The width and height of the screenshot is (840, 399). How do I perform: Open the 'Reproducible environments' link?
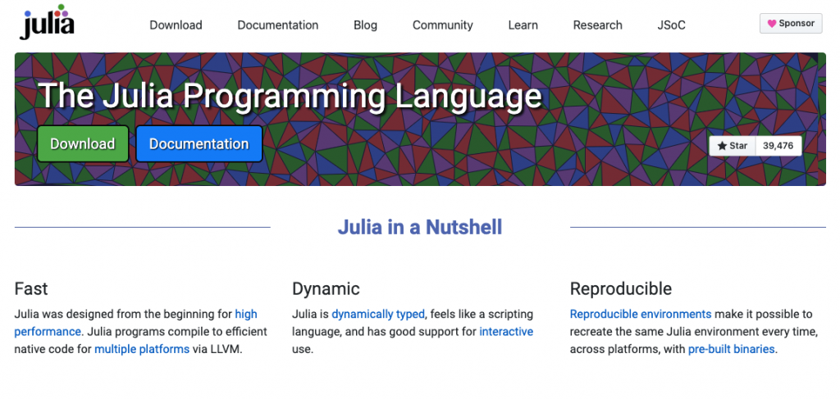tap(640, 314)
